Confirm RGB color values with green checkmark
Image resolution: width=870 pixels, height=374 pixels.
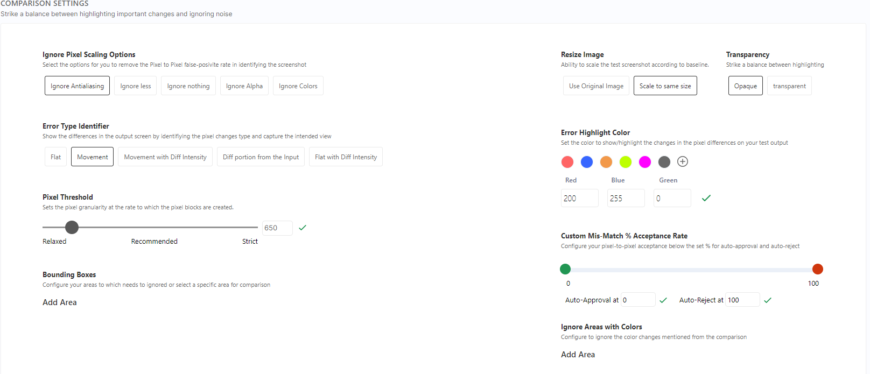pyautogui.click(x=706, y=198)
